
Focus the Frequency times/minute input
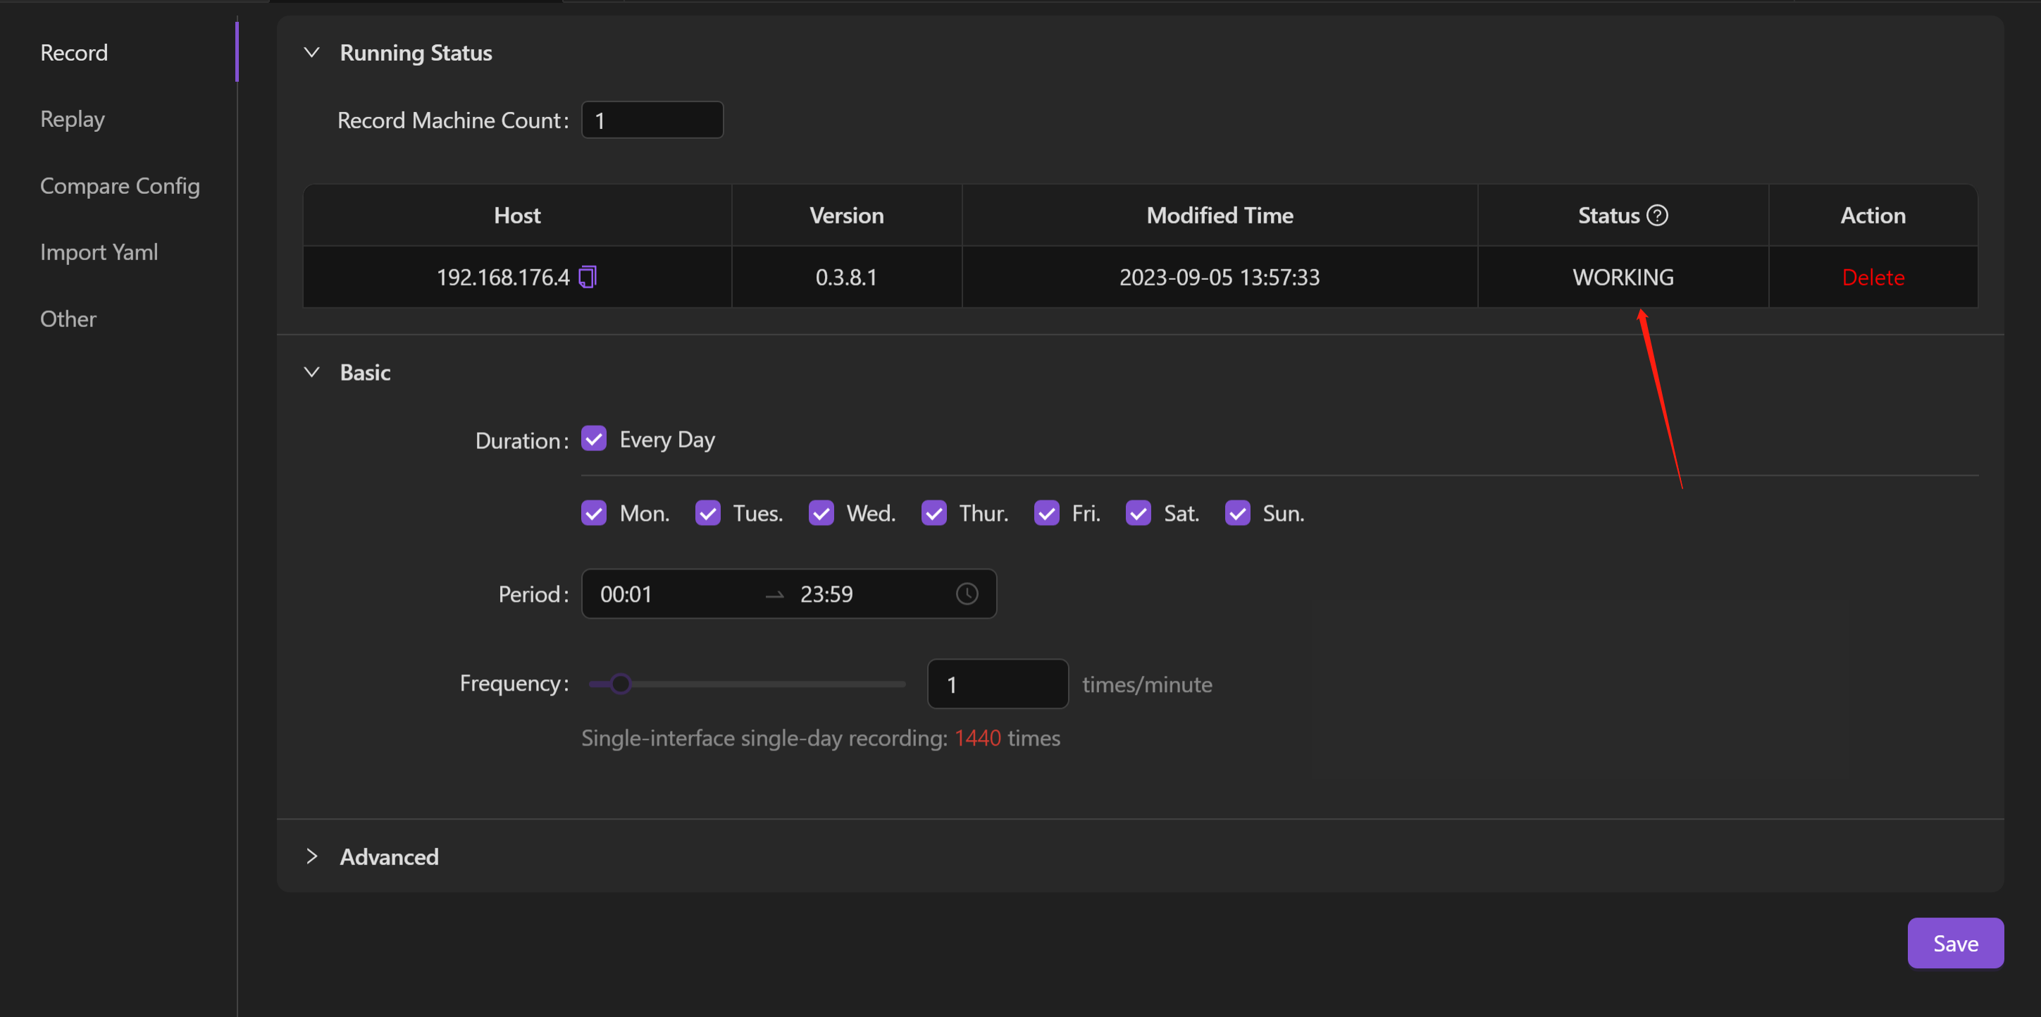[998, 683]
